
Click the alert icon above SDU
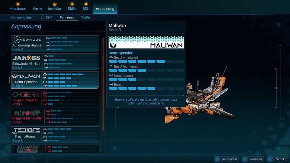point(86,4)
